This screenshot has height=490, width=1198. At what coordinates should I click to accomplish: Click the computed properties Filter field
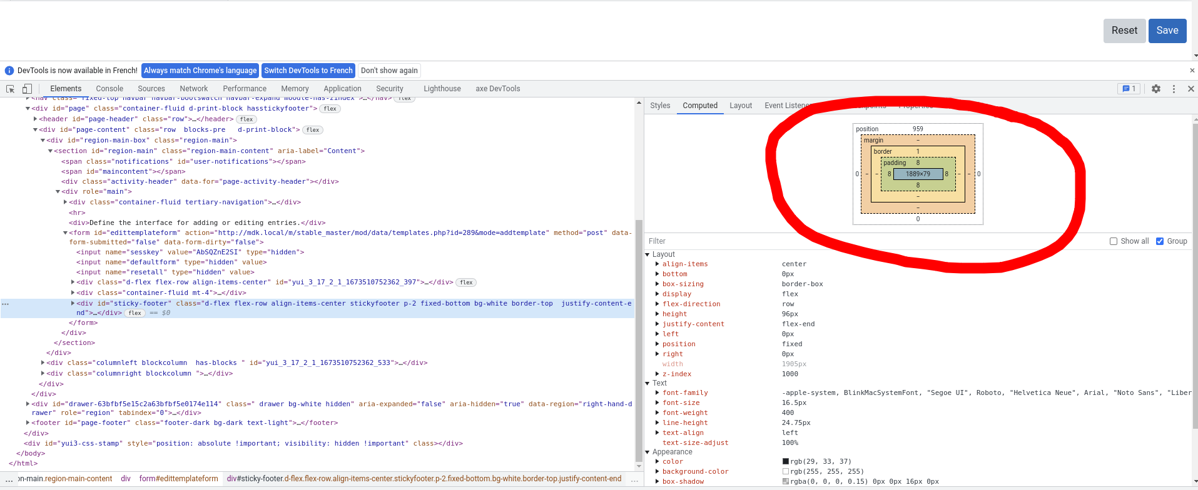click(876, 241)
